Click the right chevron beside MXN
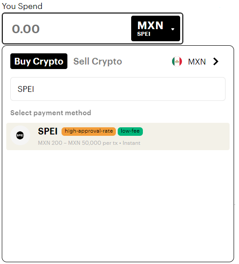Screen dimensions: 239x264 (216, 61)
